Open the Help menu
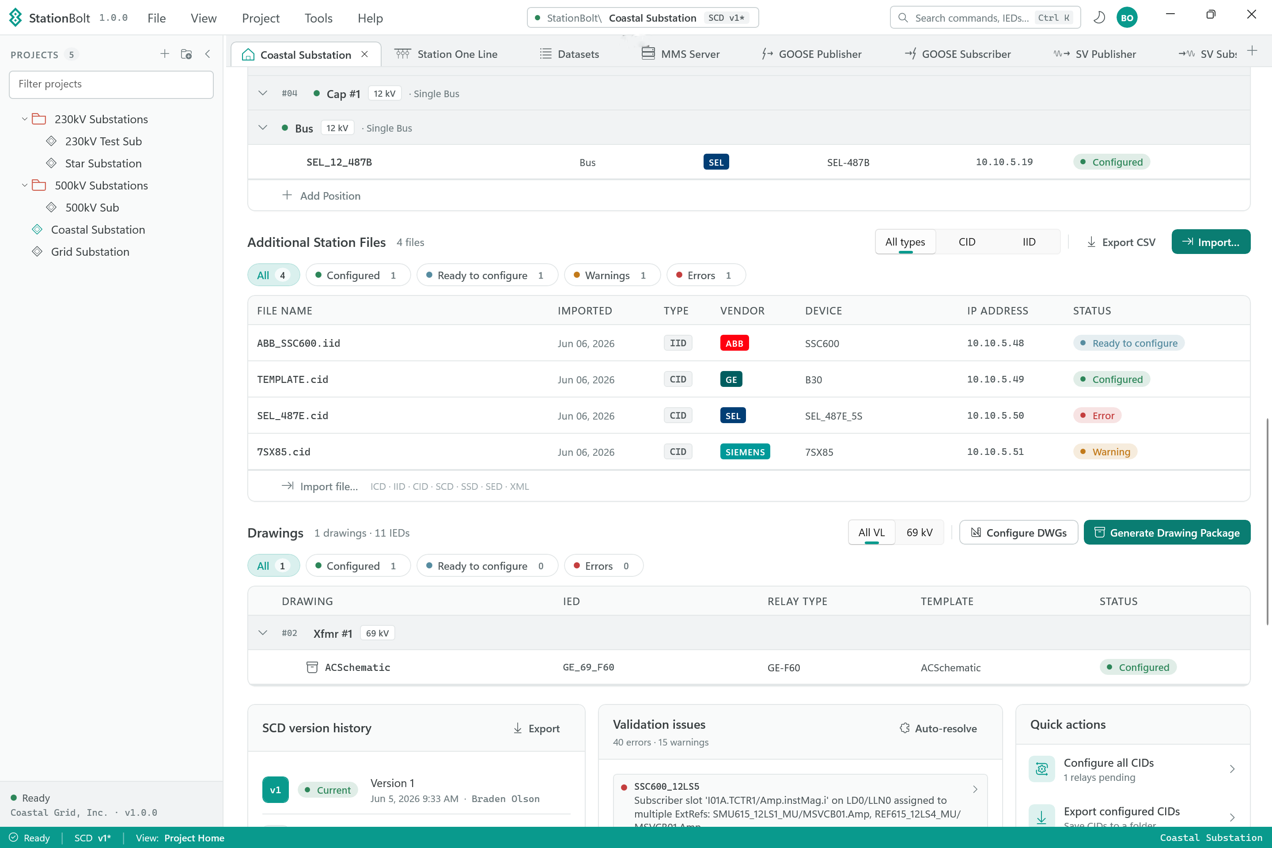Screen dimensions: 1272x848 (x=371, y=18)
